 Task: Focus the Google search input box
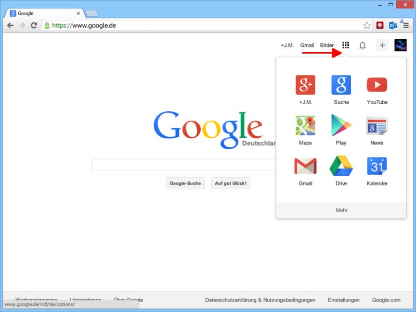click(x=184, y=165)
